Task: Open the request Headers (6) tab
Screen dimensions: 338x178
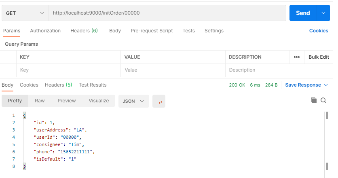Action: pos(84,31)
